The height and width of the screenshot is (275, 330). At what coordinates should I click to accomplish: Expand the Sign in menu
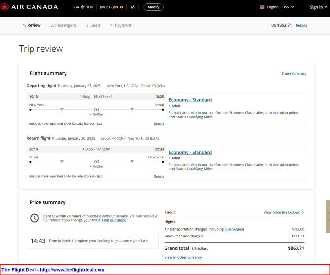(x=318, y=7)
